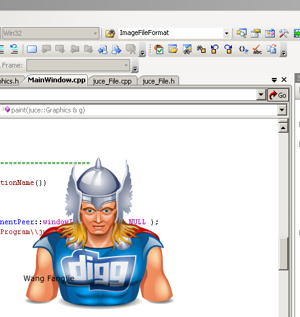Click the Find in Files folder-binoculars icon
This screenshot has width=300, height=317.
110,33
